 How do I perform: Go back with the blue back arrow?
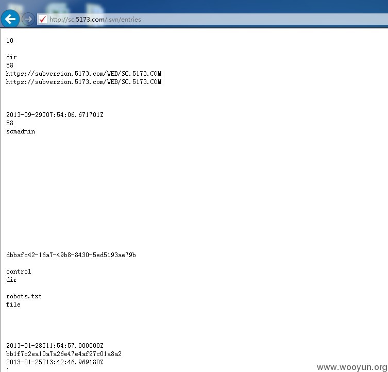click(x=10, y=19)
